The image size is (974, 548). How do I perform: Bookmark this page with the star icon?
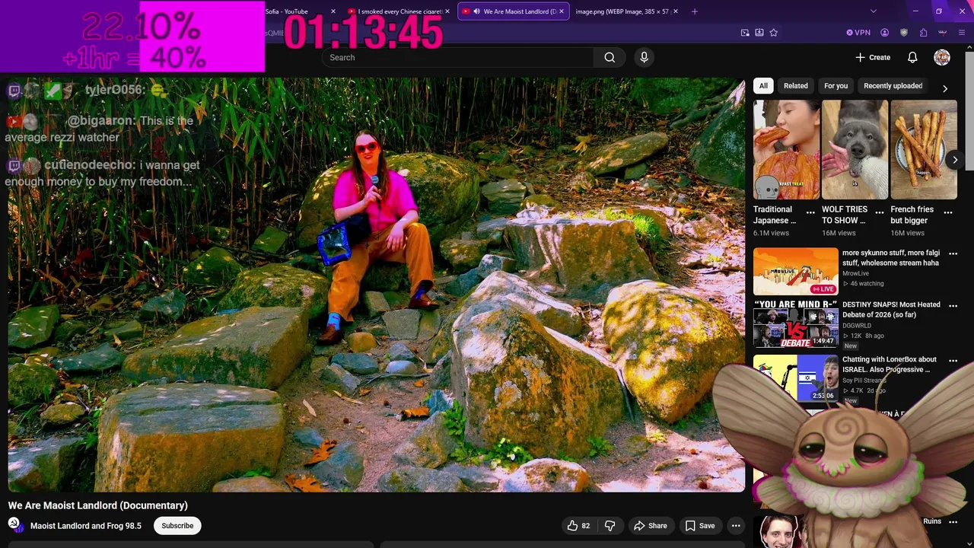pos(773,33)
